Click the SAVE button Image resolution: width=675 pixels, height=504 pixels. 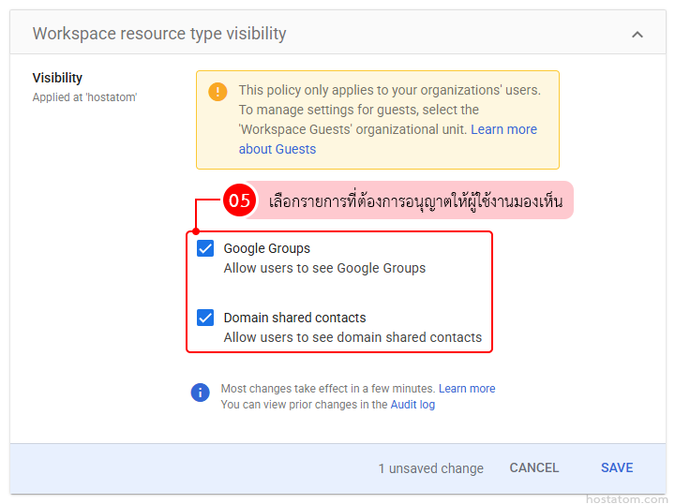point(617,467)
